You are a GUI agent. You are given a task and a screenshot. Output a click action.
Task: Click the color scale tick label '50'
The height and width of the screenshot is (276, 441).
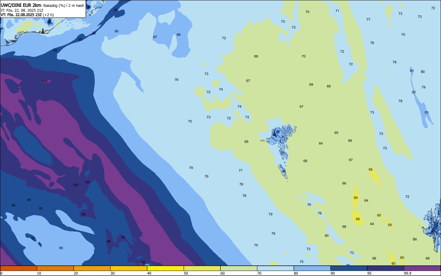(x=186, y=273)
